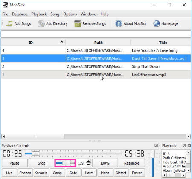Select song ListOfFreeware.mp3
The height and width of the screenshot is (179, 192).
point(96,75)
